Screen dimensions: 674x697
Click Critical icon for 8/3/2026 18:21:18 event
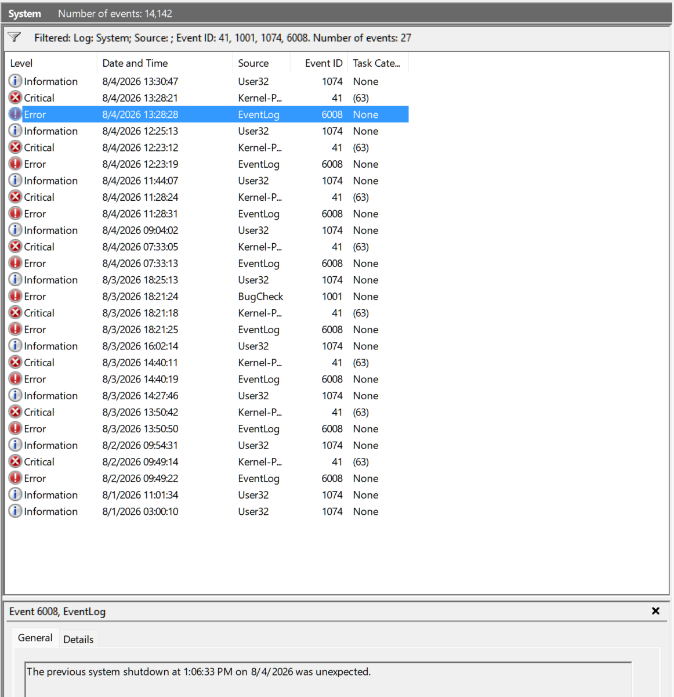coord(16,312)
